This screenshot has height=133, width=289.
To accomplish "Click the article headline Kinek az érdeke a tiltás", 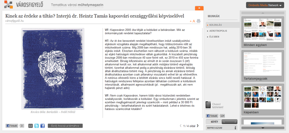I will [95, 16].
